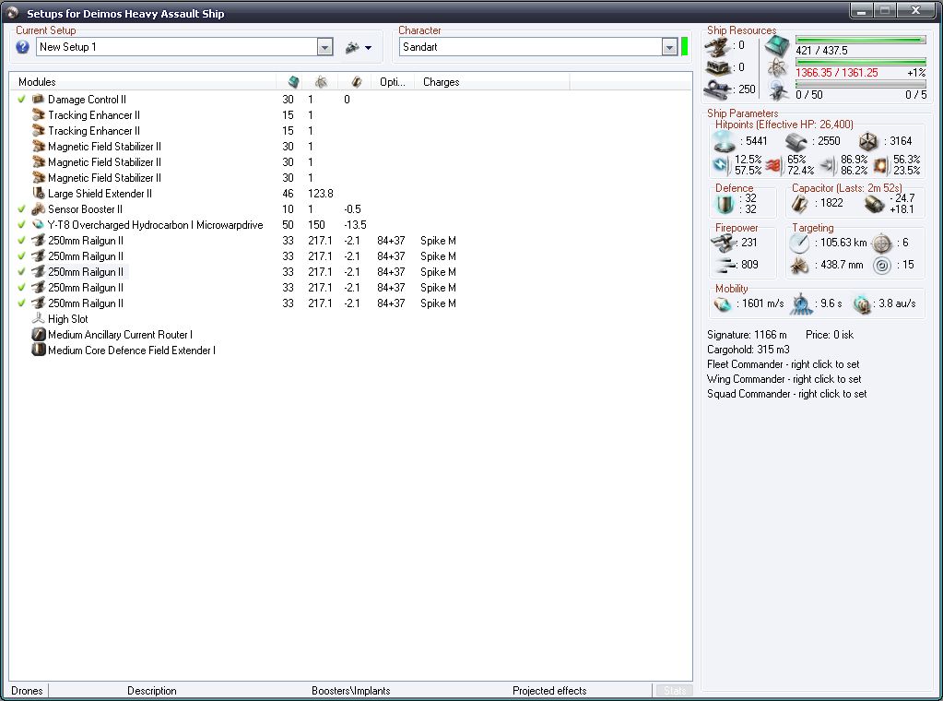Click the structure hitpoints icon
The width and height of the screenshot is (943, 701).
[867, 141]
